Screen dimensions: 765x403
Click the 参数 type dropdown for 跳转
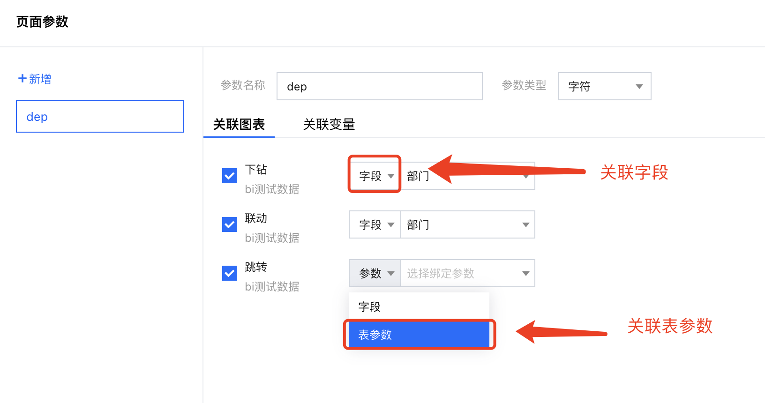pyautogui.click(x=375, y=273)
